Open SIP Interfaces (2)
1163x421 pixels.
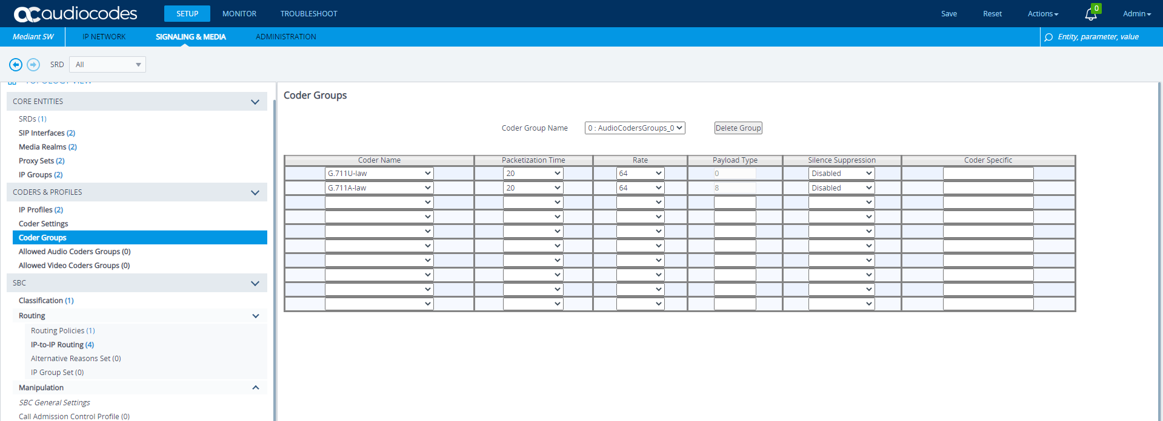coord(47,133)
